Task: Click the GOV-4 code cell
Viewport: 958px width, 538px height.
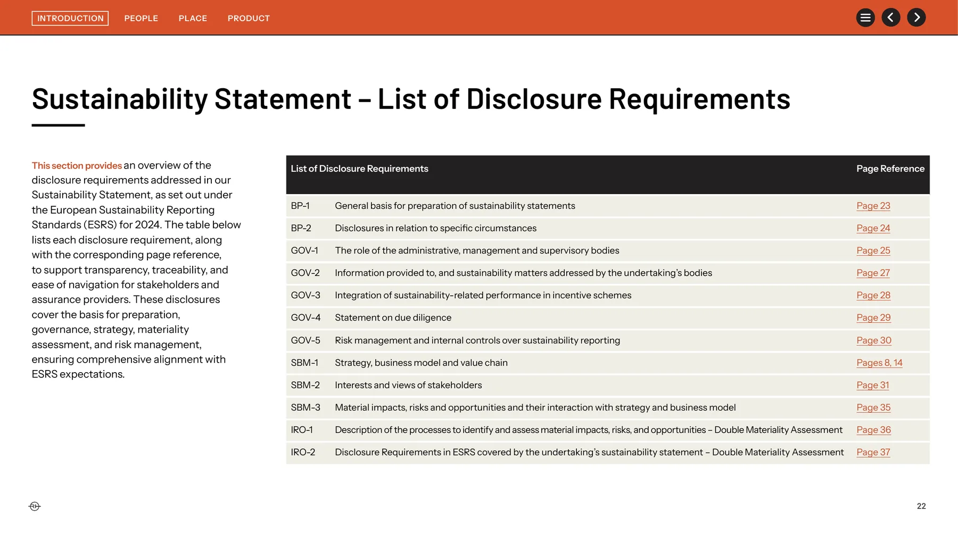Action: pos(305,317)
